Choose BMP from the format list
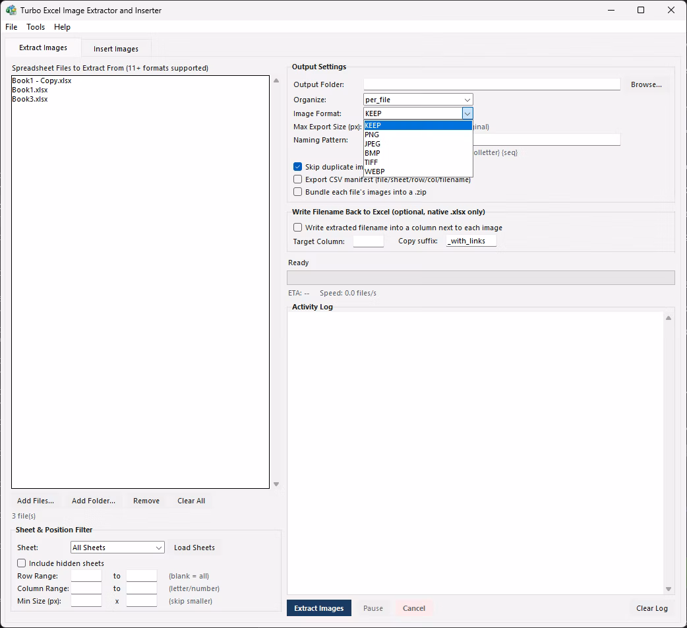 (418, 153)
